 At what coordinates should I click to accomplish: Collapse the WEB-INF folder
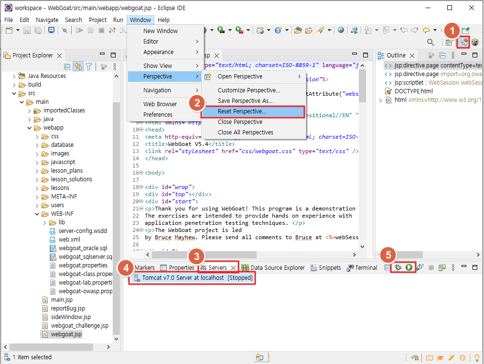(37, 214)
